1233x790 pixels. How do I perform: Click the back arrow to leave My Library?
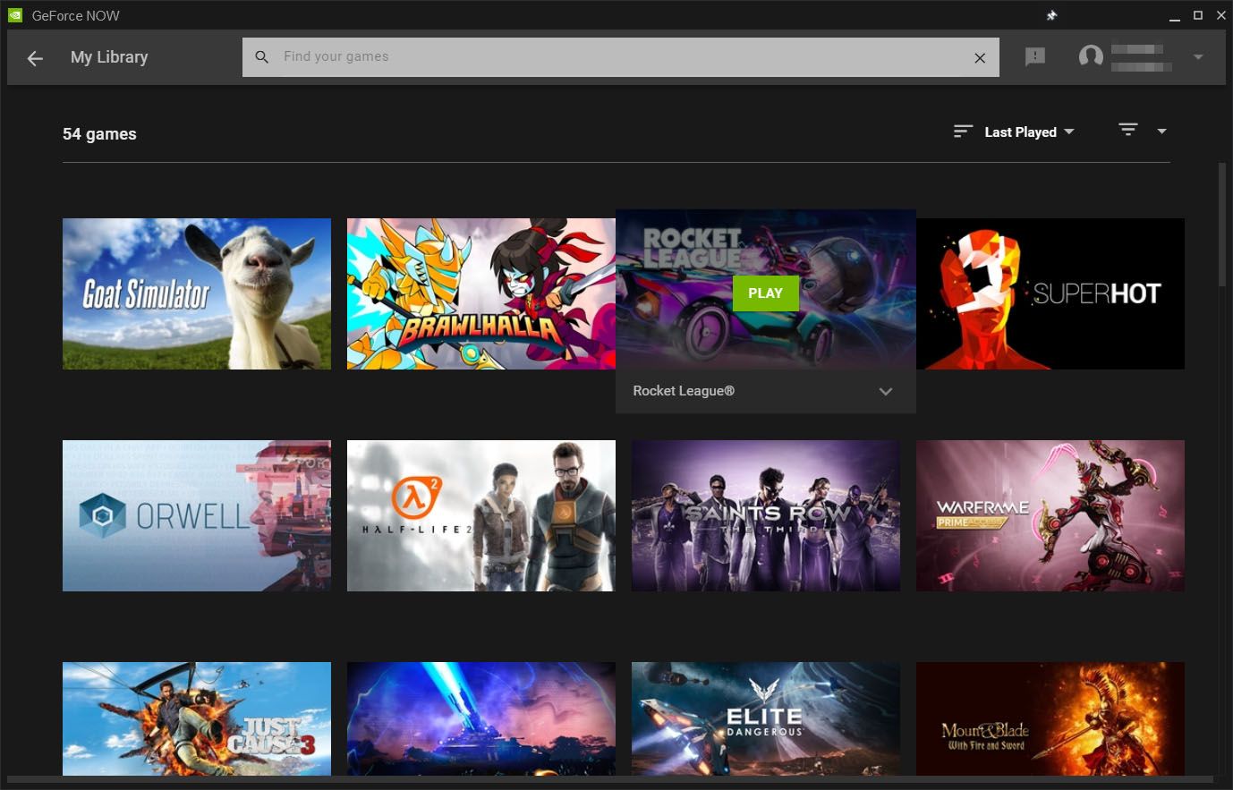point(34,57)
